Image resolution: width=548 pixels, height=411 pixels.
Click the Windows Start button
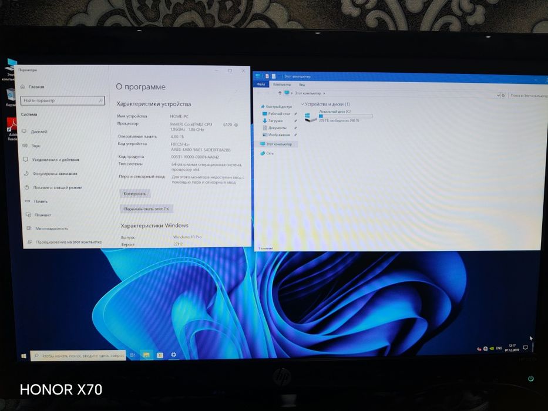pos(23,356)
